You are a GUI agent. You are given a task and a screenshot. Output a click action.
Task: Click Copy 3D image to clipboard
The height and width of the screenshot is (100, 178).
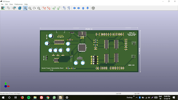[9, 8]
